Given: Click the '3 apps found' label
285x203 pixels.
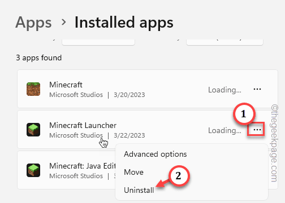Looking at the screenshot, I should click(39, 58).
